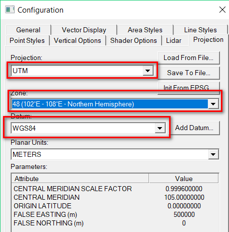The height and width of the screenshot is (232, 229).
Task: Click the Save To File button
Action: pyautogui.click(x=189, y=73)
